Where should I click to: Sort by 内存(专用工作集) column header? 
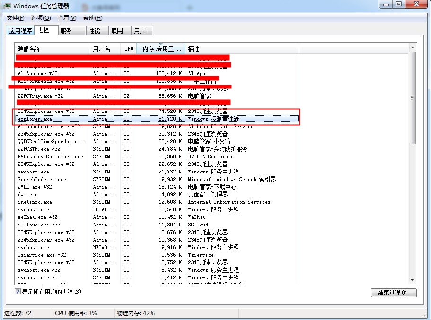pyautogui.click(x=161, y=49)
